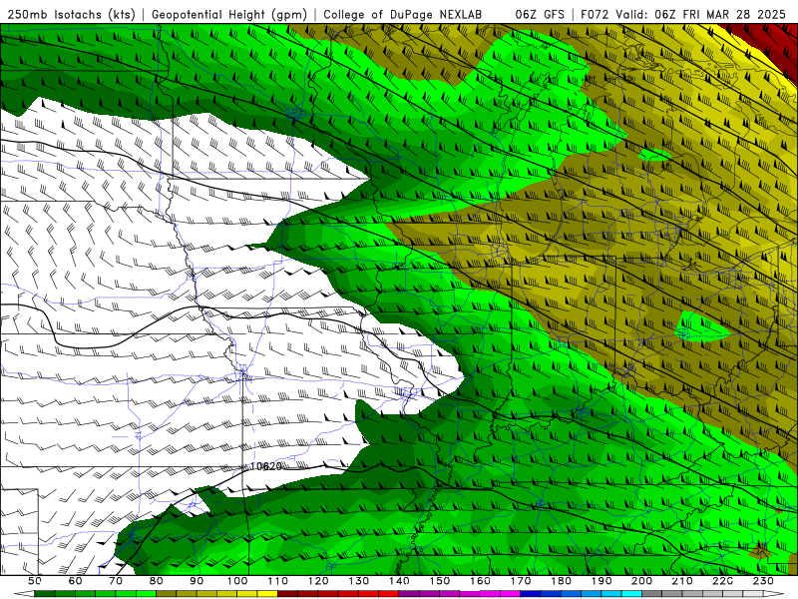Click the 50 value on the color scale
Viewport: 798px width, 599px height.
[34, 581]
